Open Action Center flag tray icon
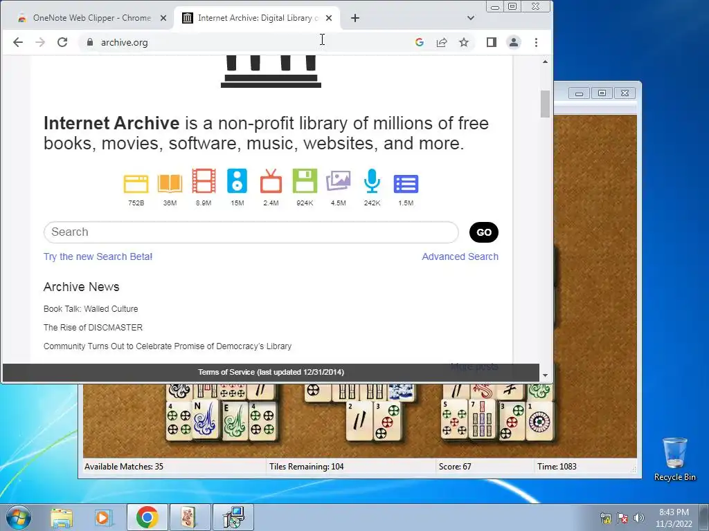 [x=622, y=518]
